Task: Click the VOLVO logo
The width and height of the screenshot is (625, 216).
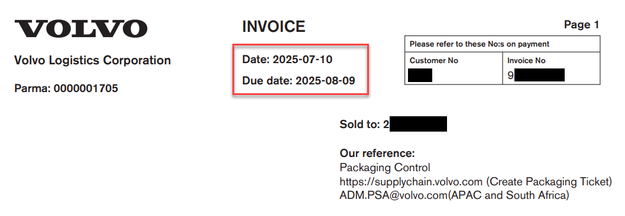Action: [81, 29]
